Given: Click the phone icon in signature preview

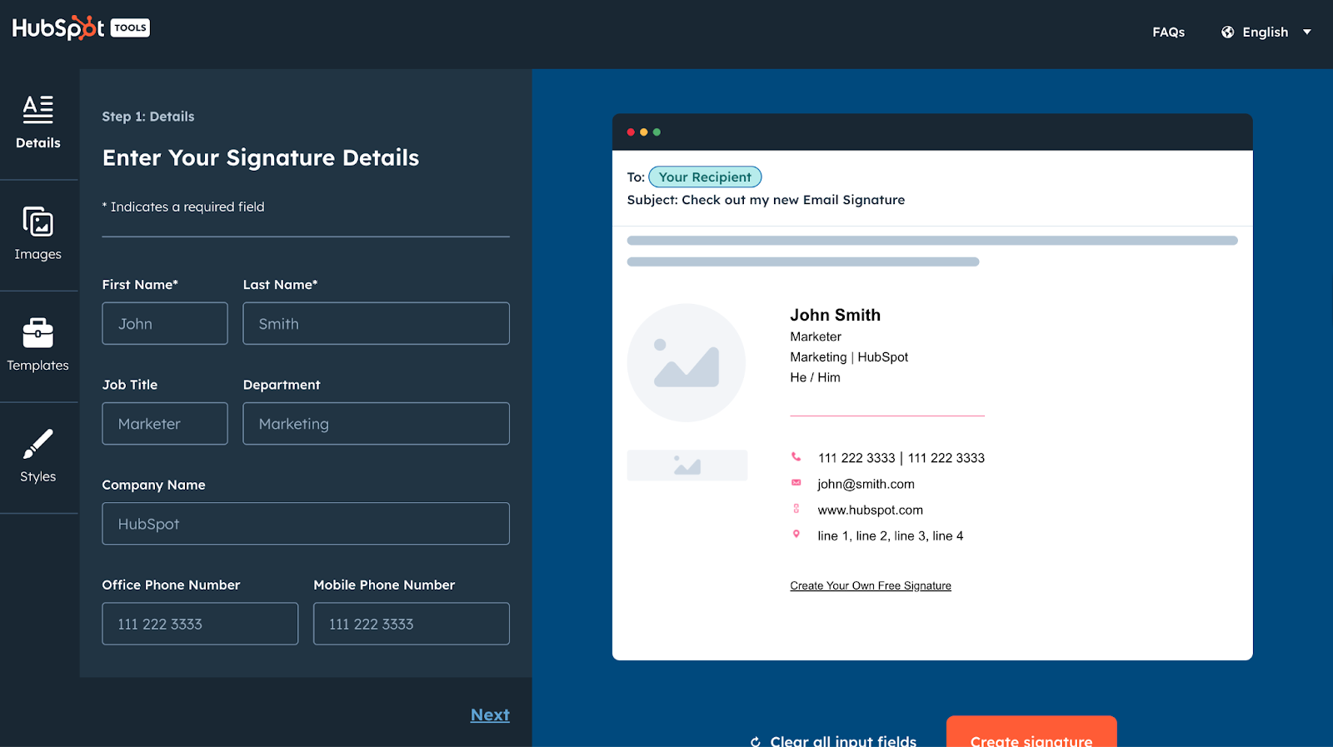Looking at the screenshot, I should point(796,456).
